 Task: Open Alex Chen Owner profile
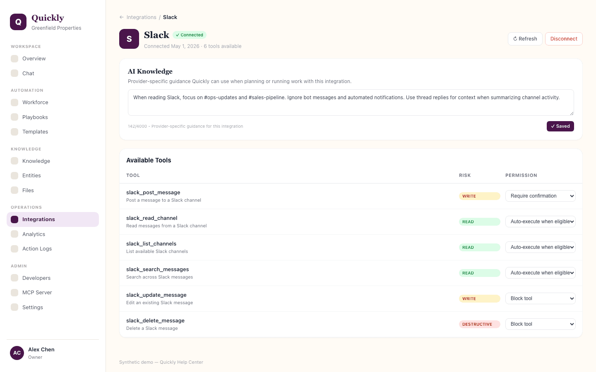(53, 353)
